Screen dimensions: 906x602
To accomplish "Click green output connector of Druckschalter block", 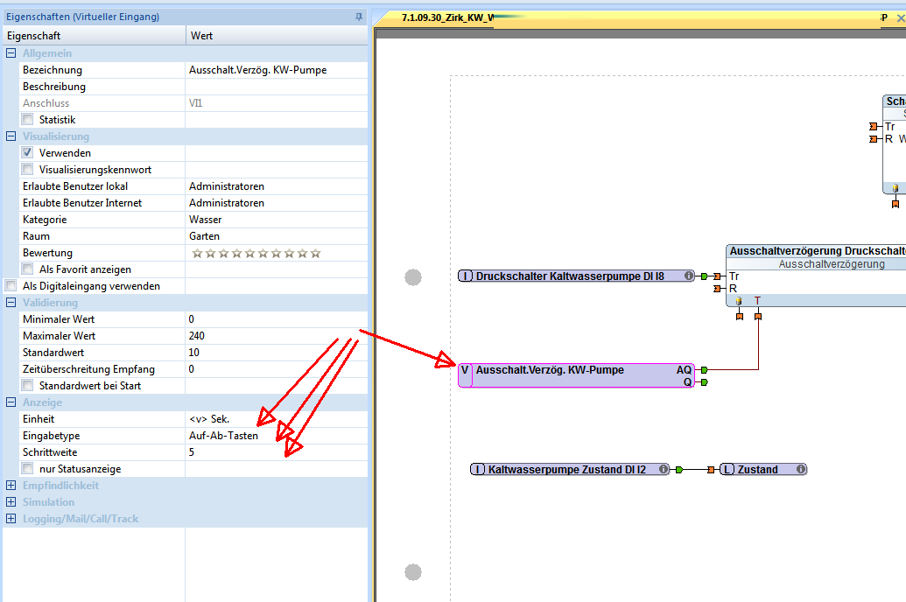I will (705, 276).
